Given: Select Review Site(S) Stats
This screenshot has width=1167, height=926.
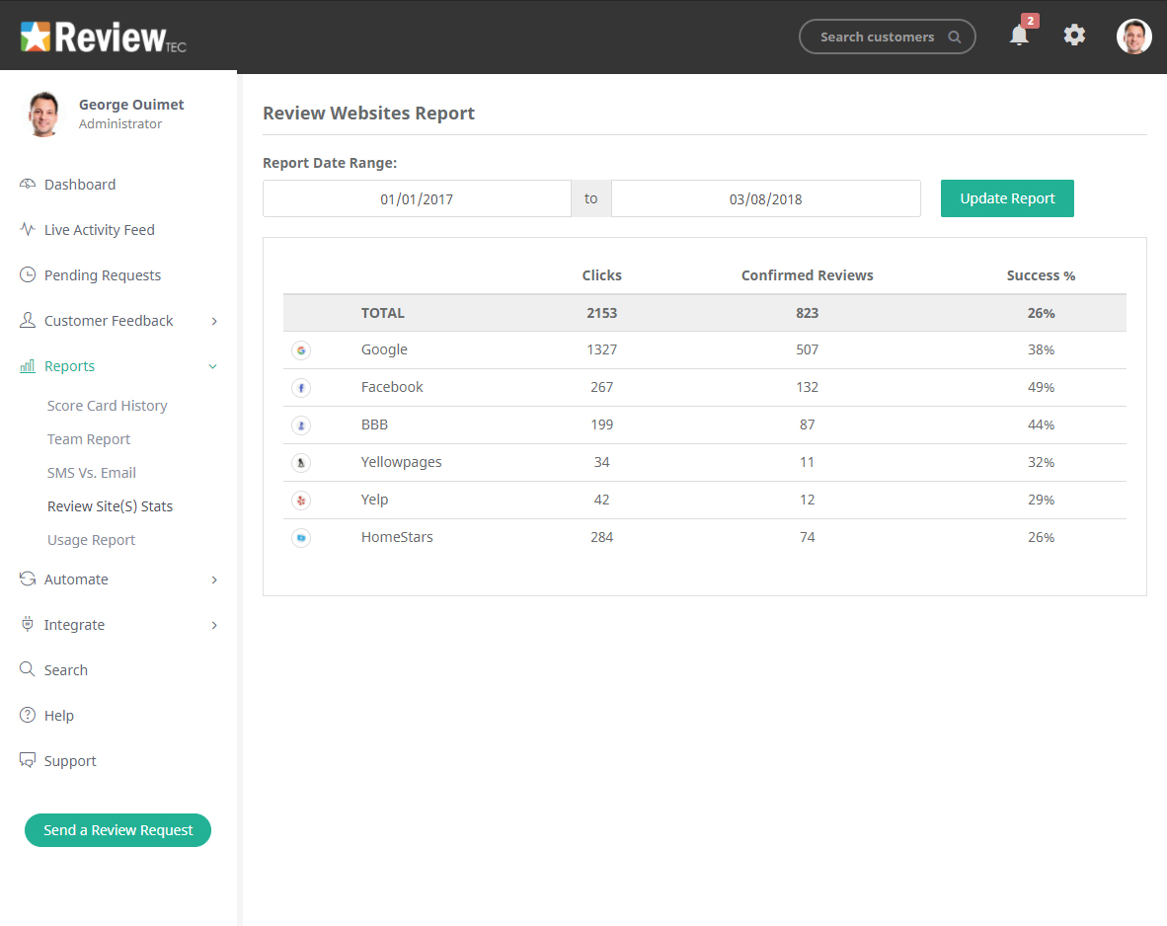Looking at the screenshot, I should pyautogui.click(x=111, y=506).
